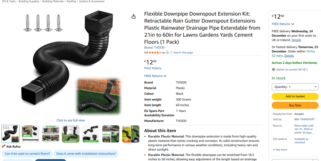Go to Building Supplies breadcrumb category
The image size is (321, 161).
(29, 1)
